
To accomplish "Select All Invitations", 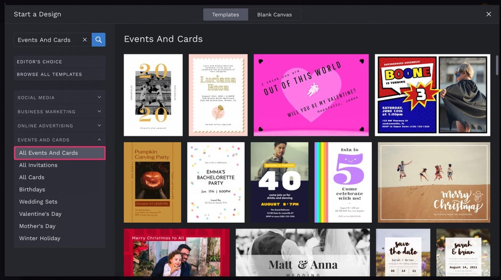I will (59, 165).
